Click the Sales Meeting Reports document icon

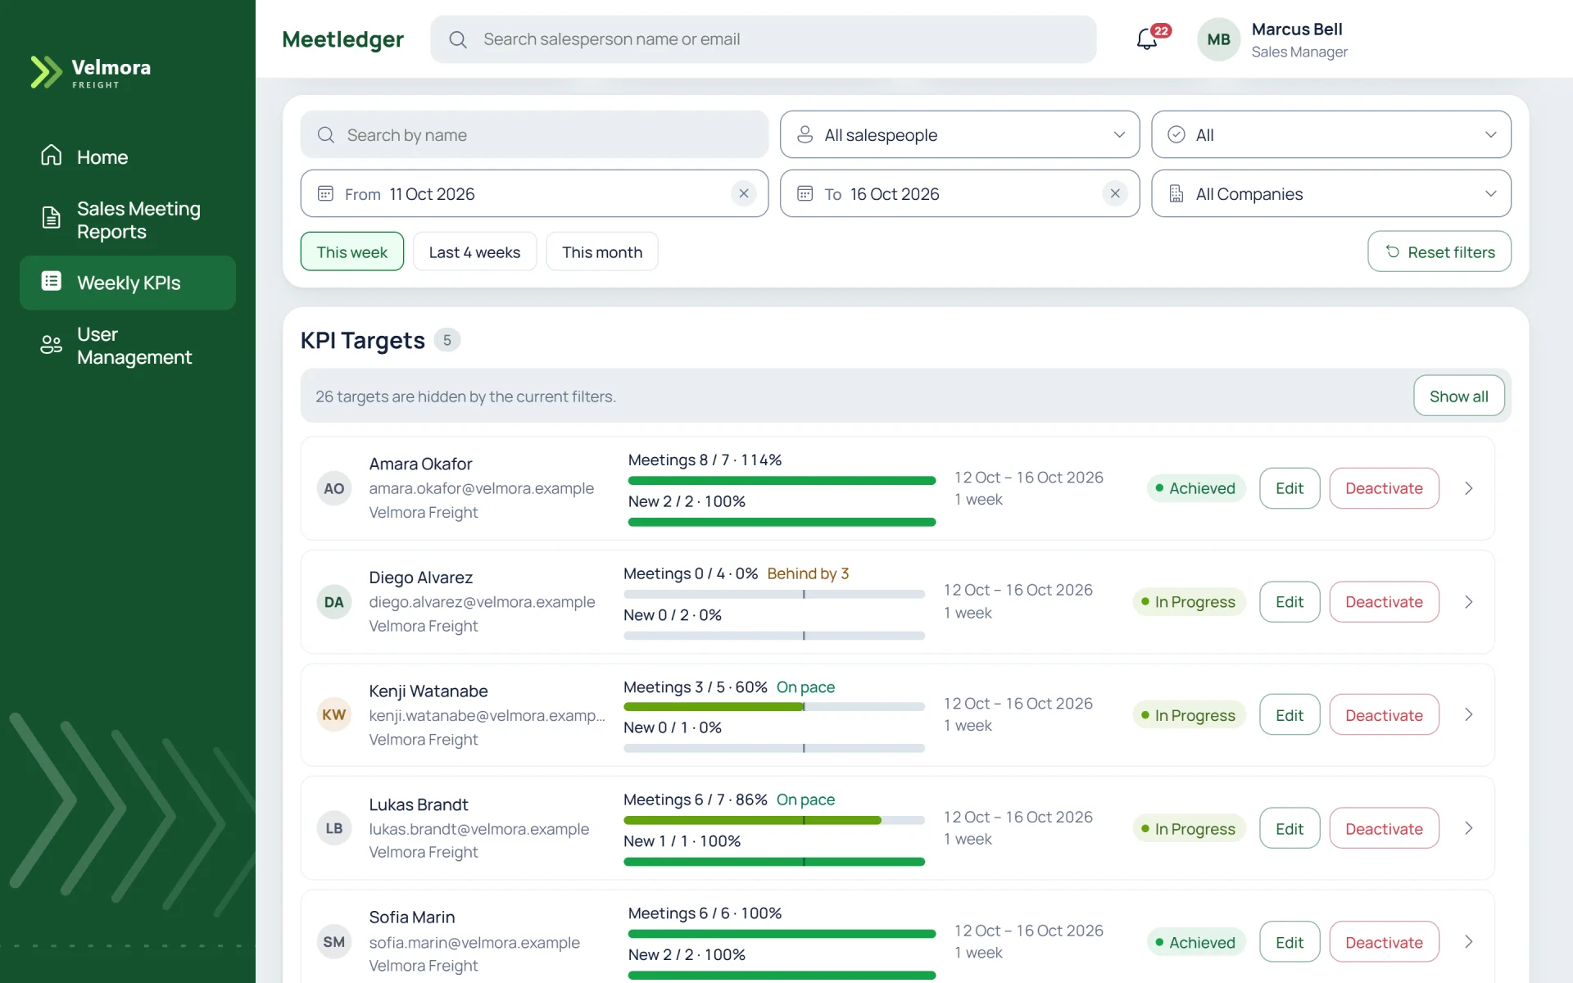coord(51,217)
